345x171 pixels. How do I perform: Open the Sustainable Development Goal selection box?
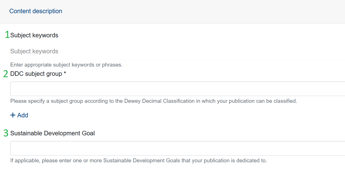pyautogui.click(x=177, y=148)
